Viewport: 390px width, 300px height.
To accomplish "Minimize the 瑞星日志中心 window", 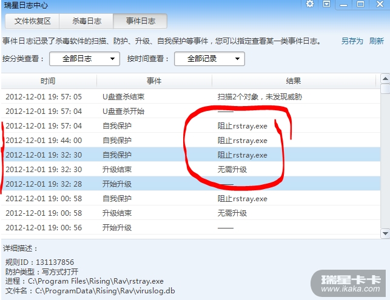I will pyautogui.click(x=343, y=4).
